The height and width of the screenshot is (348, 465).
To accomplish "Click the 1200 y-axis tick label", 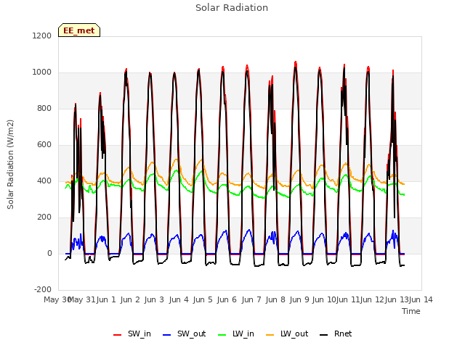I will (x=42, y=36).
